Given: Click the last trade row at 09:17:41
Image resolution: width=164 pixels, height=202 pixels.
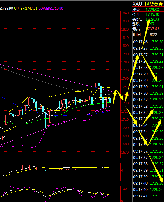Looking at the screenshot, I should click(148, 196).
